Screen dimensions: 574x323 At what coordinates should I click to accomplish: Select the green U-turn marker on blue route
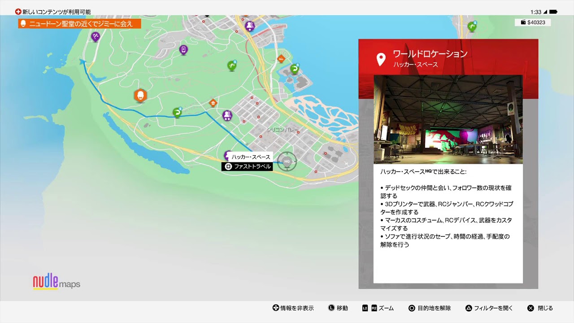177,112
